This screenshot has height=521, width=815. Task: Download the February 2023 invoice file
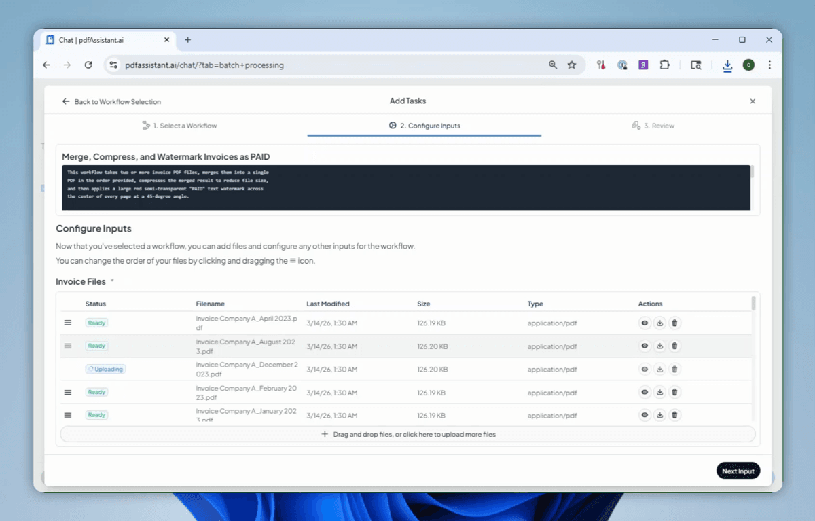(x=659, y=393)
